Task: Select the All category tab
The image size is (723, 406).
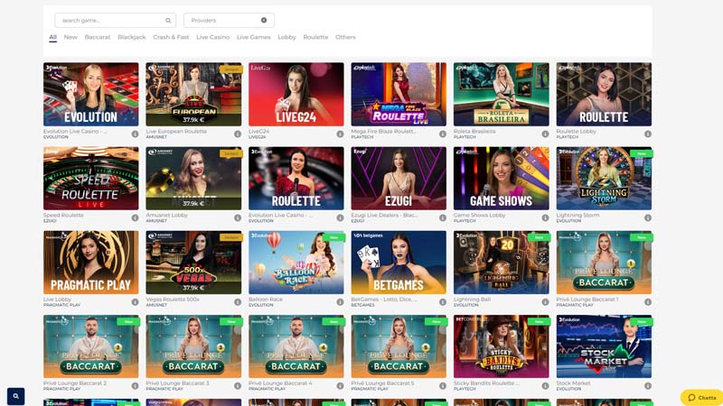Action: pyautogui.click(x=53, y=37)
